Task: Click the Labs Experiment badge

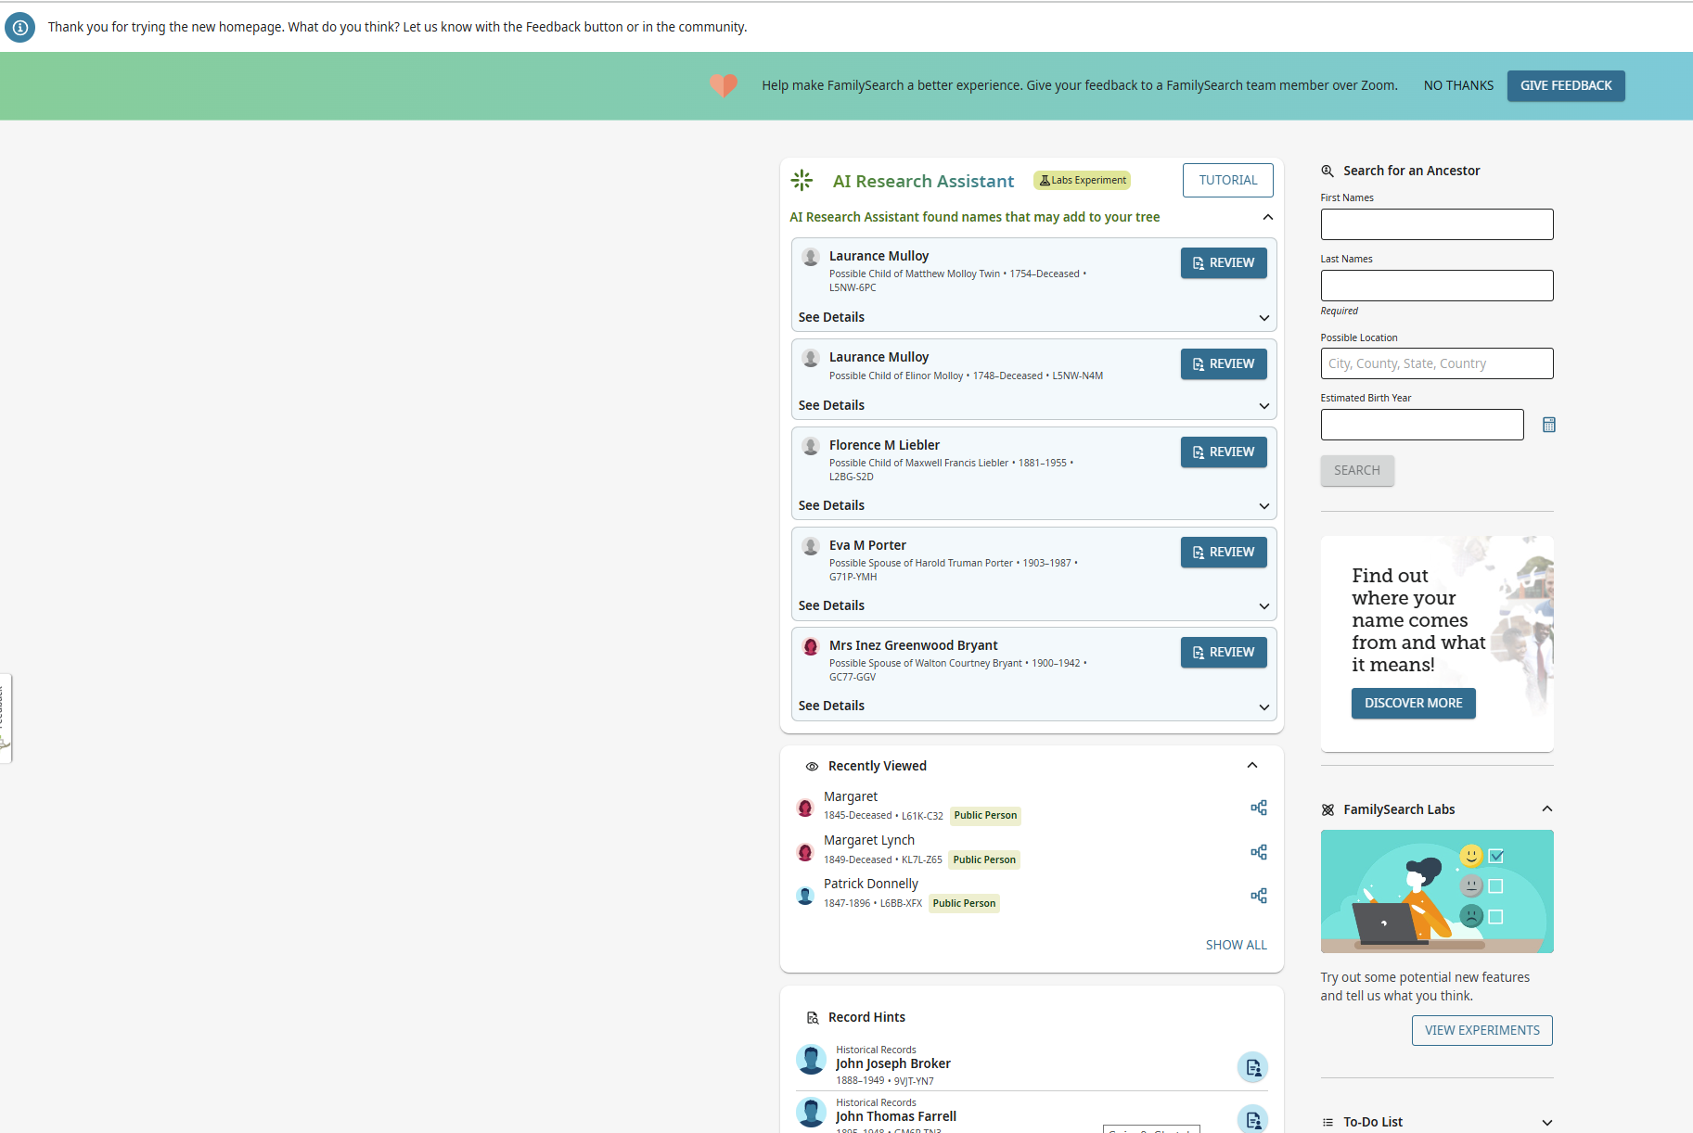Action: [x=1082, y=181]
